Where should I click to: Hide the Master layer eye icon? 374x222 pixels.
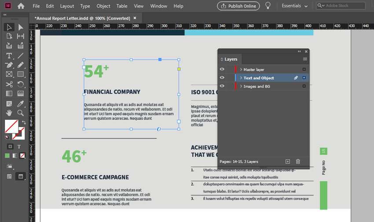coord(222,69)
